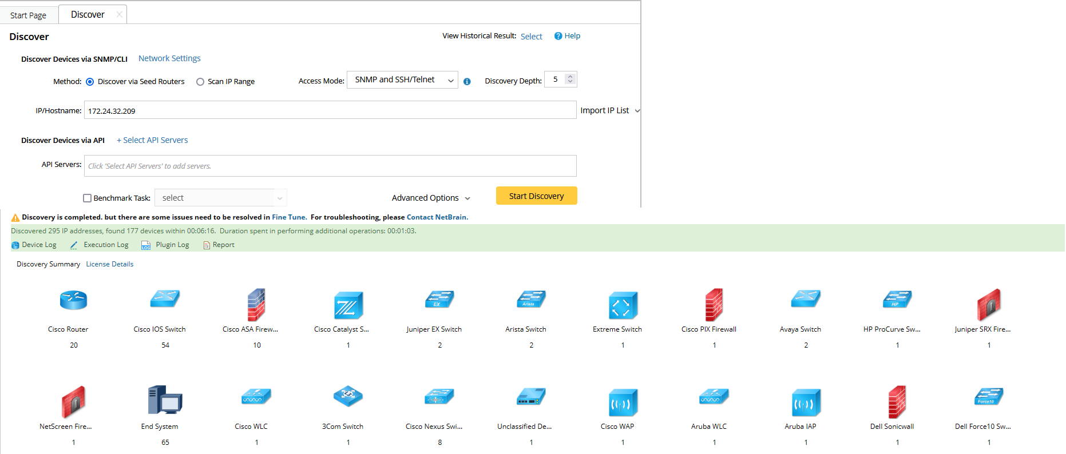
Task: Click the Contact NetBrain link
Action: click(x=437, y=217)
